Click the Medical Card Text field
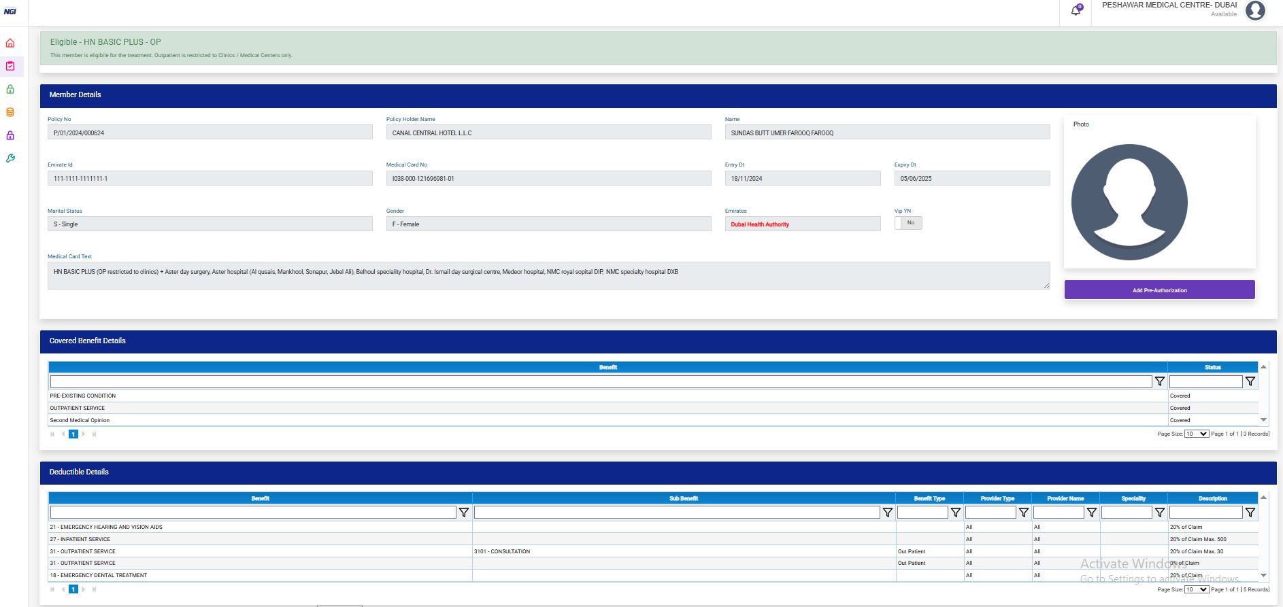Viewport: 1283px width, 607px height. (x=548, y=275)
